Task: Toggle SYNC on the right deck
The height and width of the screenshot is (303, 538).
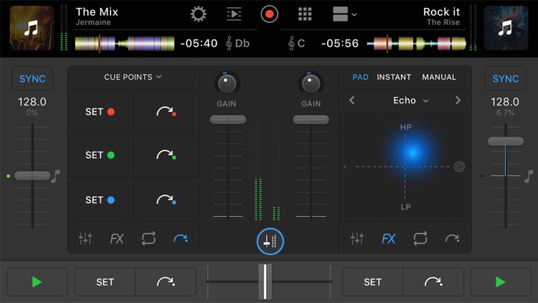Action: click(506, 79)
